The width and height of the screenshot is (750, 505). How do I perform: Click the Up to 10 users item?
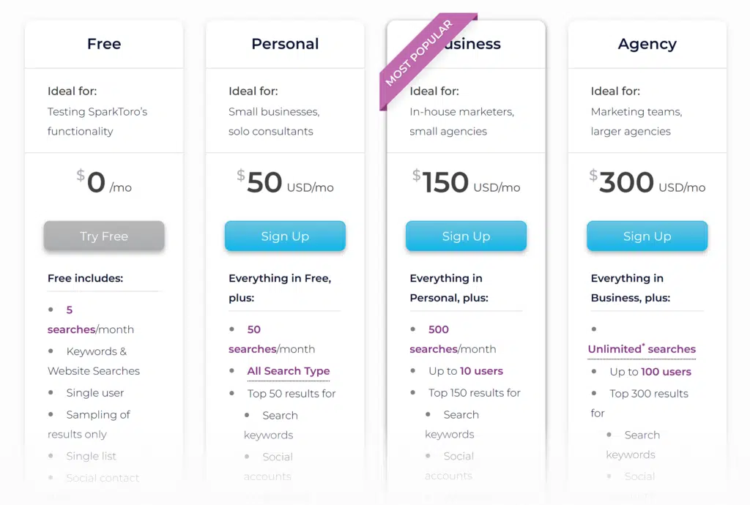465,371
